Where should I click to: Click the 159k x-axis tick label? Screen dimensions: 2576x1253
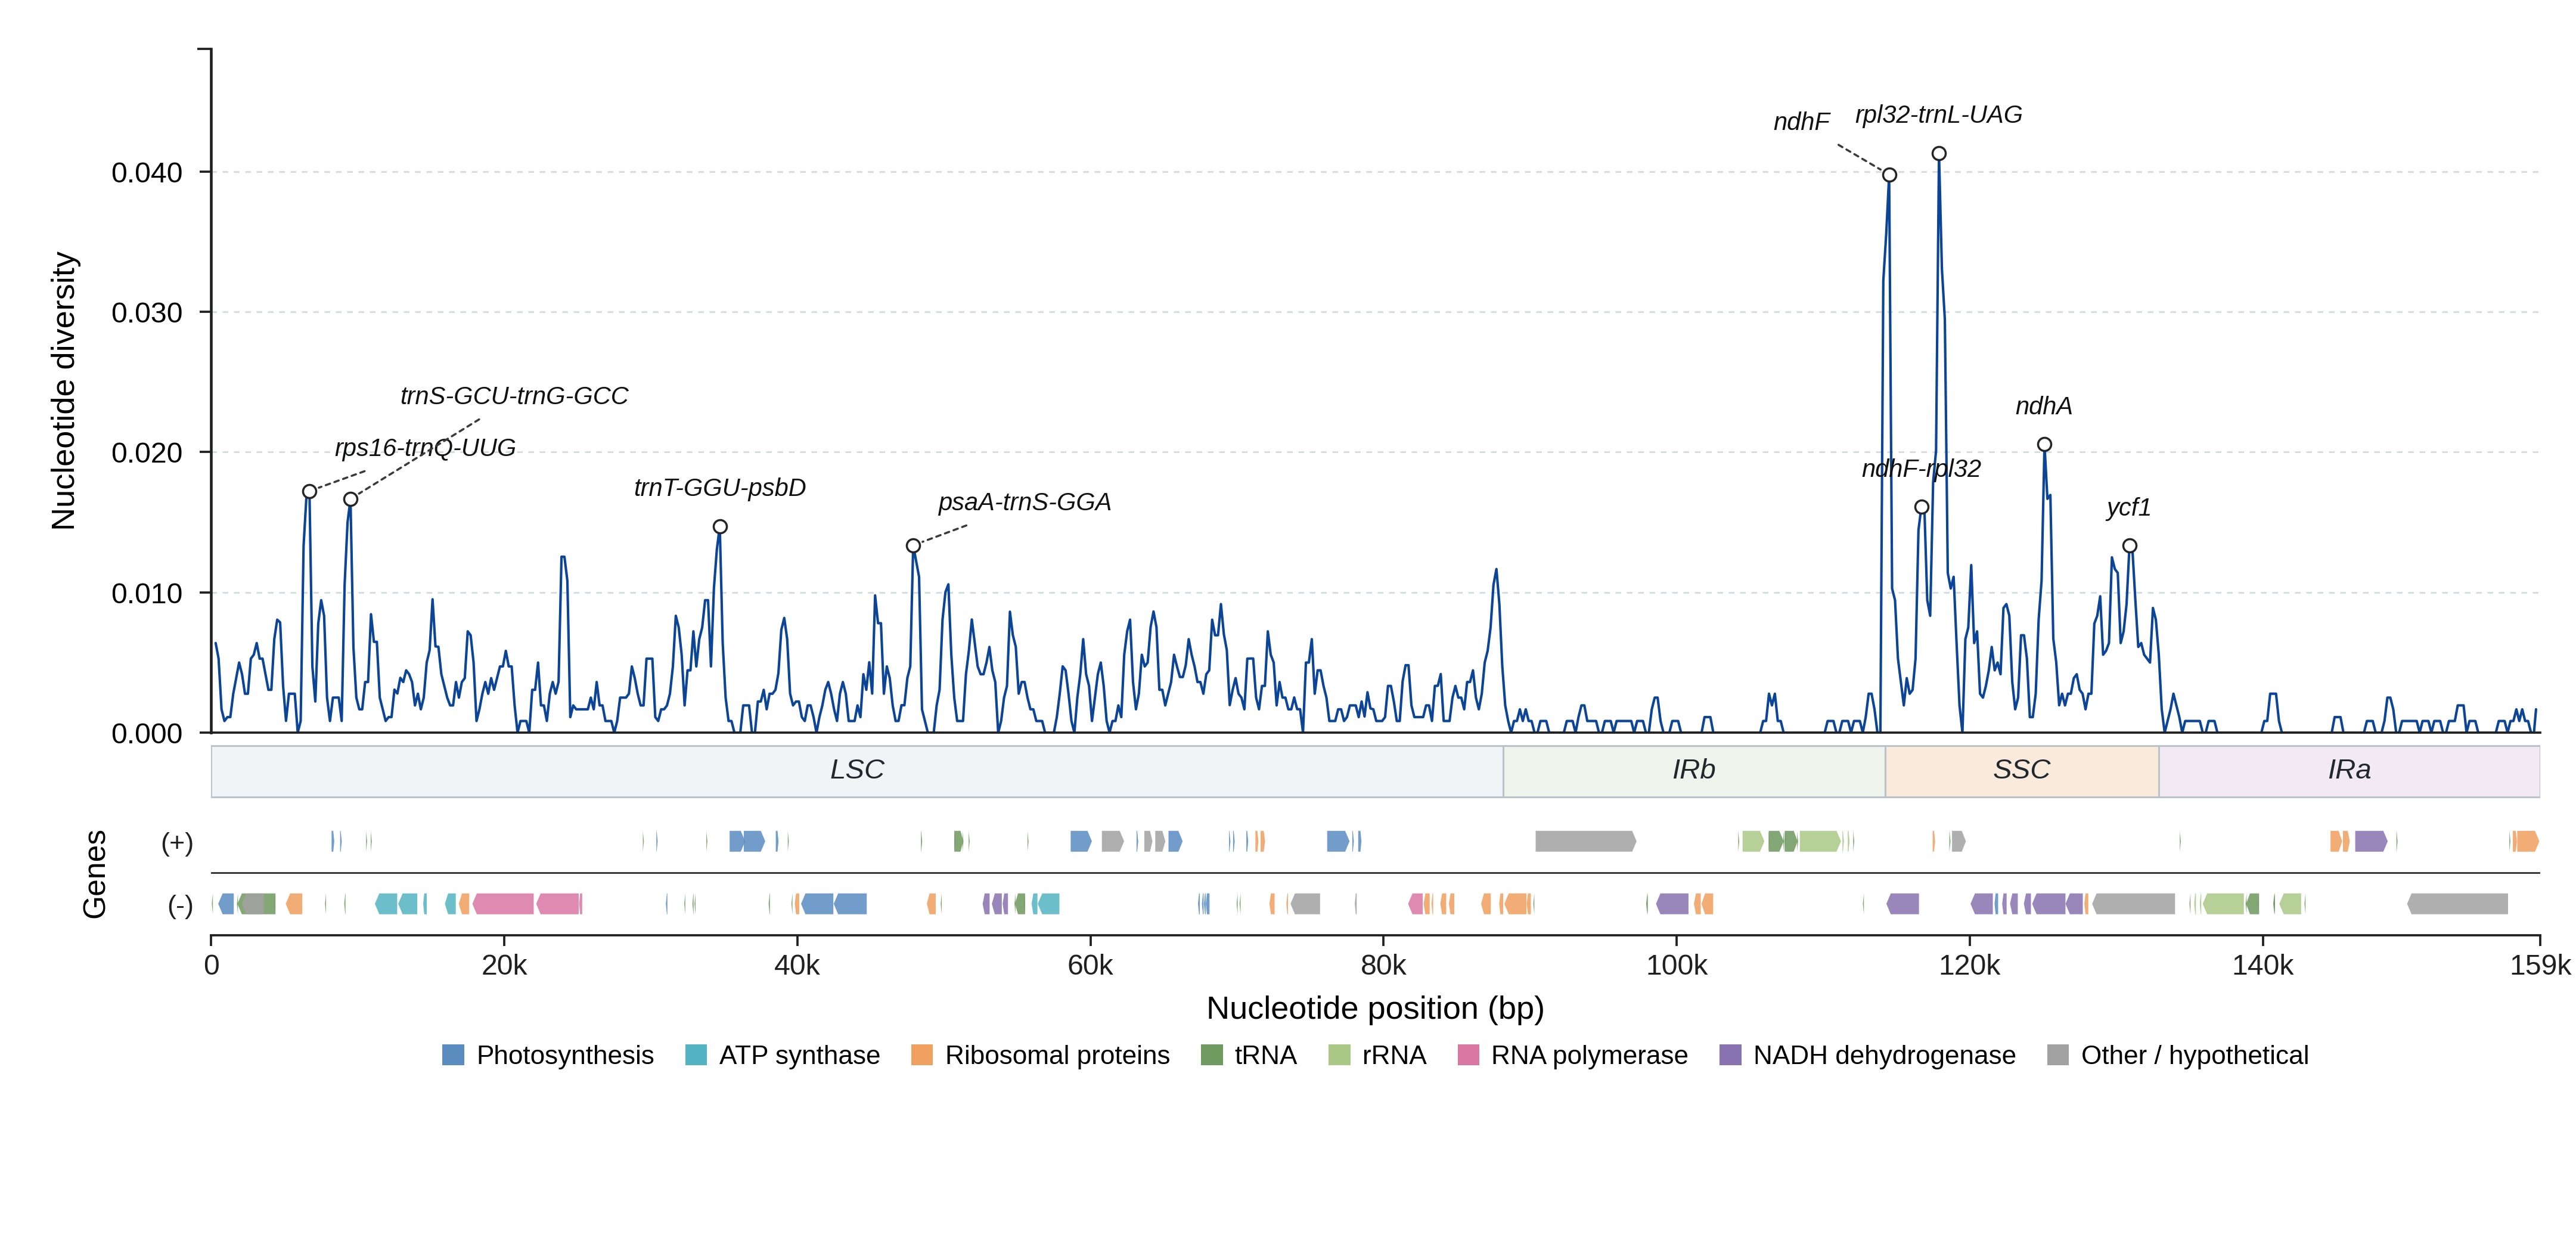coord(2541,966)
